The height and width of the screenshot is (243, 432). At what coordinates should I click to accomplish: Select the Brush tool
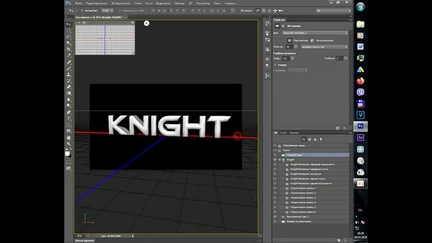pyautogui.click(x=69, y=68)
